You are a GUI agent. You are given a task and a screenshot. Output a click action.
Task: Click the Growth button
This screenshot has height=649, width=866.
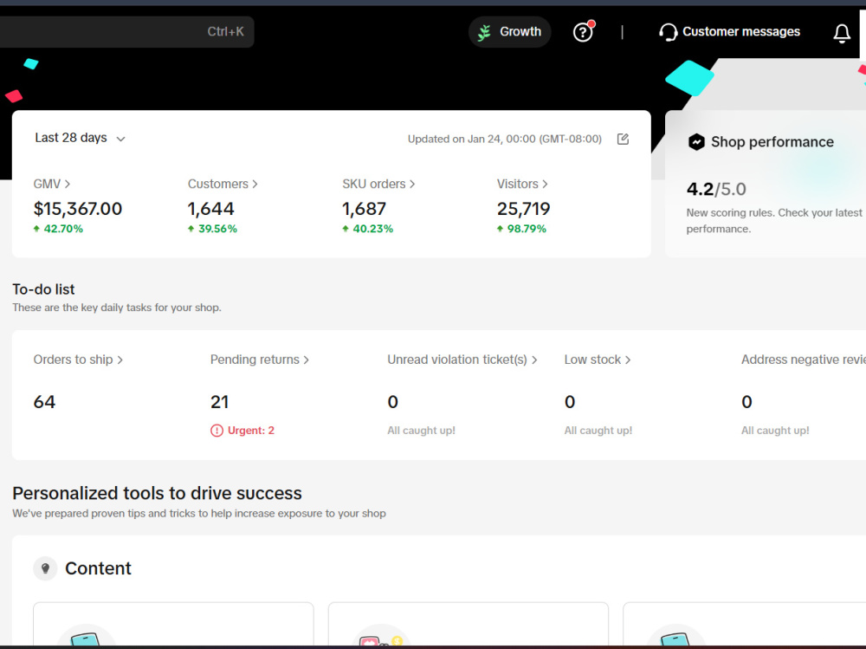click(x=510, y=32)
